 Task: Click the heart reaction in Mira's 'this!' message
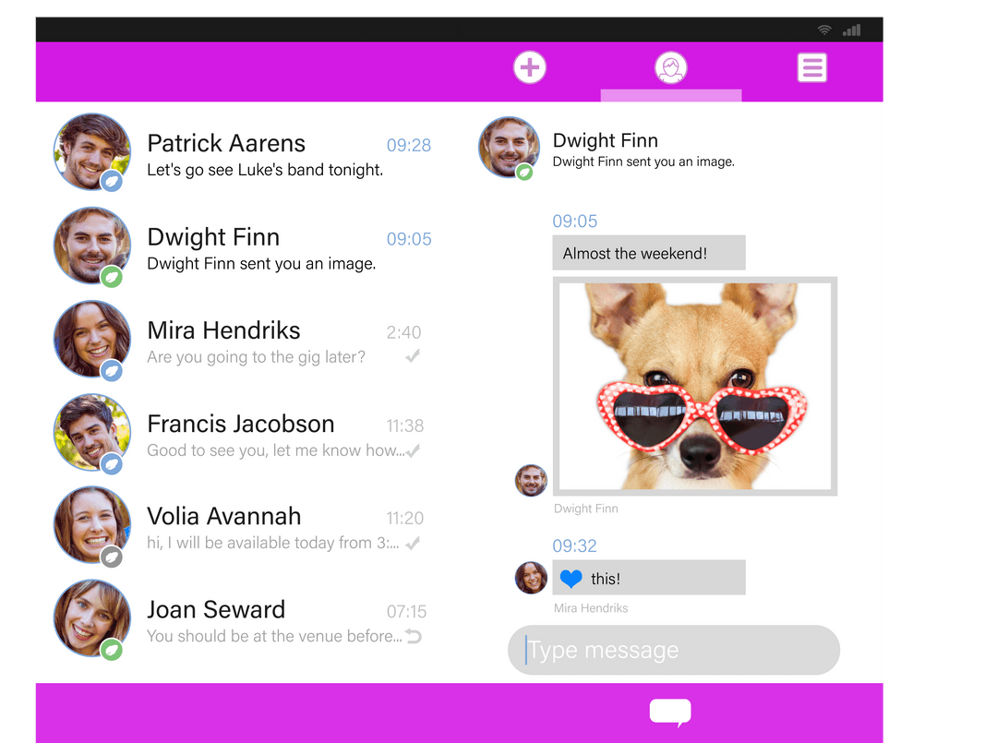[572, 577]
